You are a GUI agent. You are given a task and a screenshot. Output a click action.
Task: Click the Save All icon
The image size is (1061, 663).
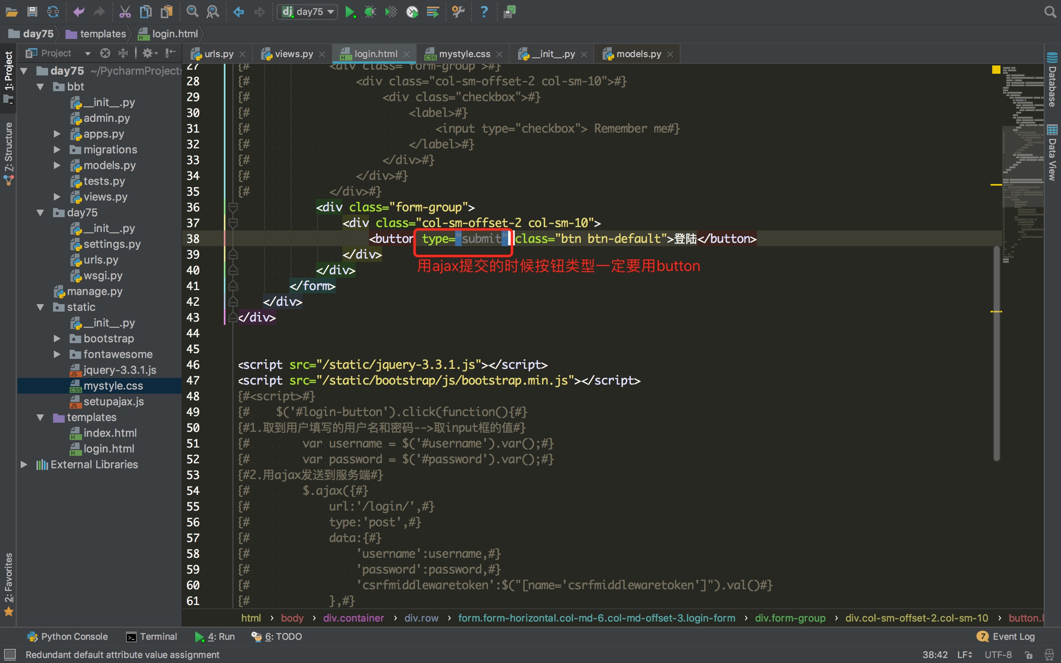click(x=32, y=12)
